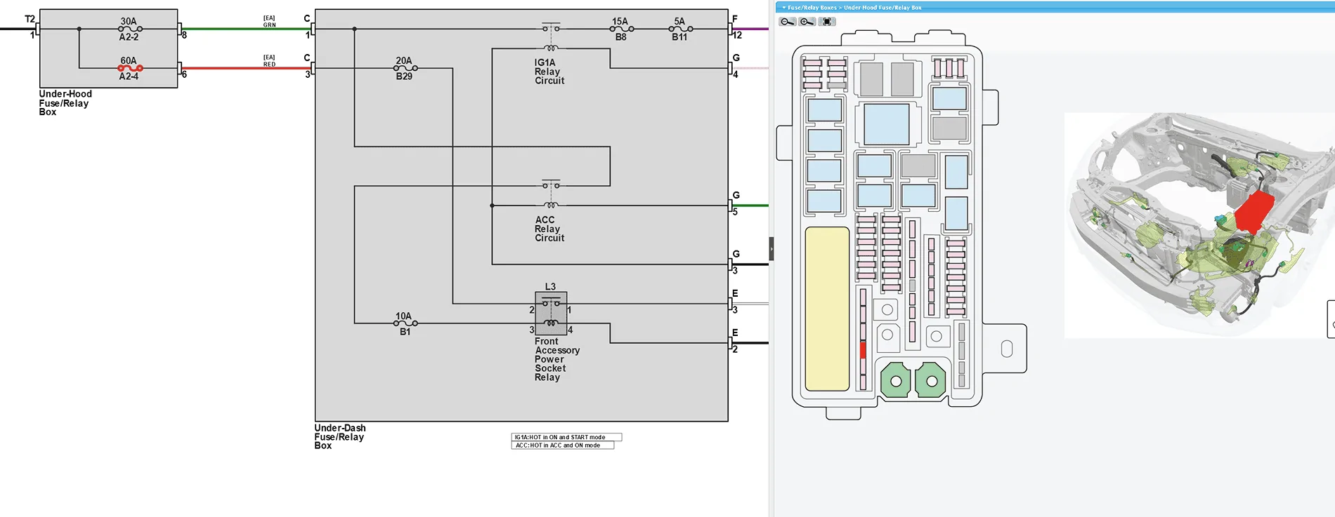Click the Under-Dash Fuse/Relay Box label
This screenshot has height=517, width=1335.
(x=340, y=436)
